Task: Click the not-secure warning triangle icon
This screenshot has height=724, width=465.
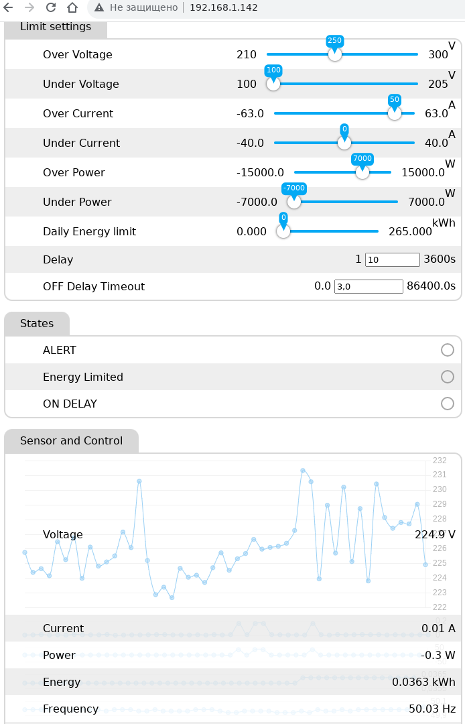Action: [x=99, y=7]
